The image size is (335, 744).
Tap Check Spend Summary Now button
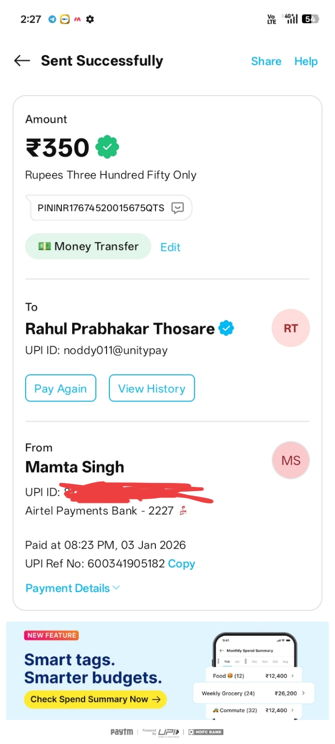(x=95, y=699)
